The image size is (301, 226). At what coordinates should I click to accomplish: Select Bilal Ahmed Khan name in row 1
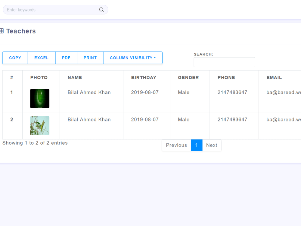[89, 93]
